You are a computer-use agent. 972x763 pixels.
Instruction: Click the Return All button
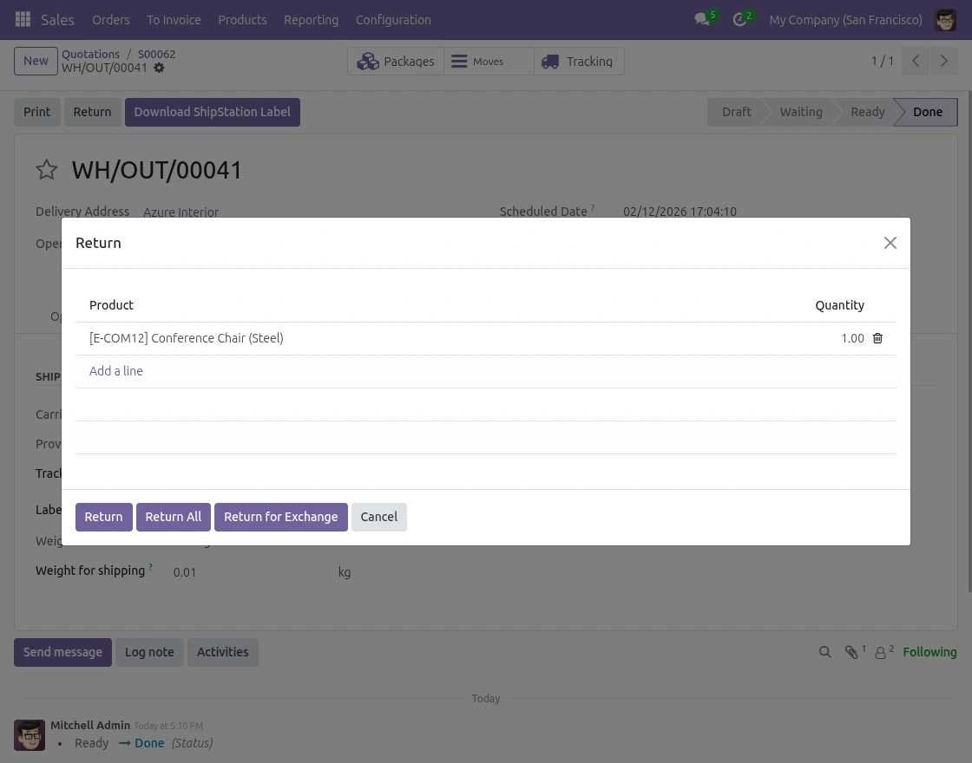[173, 517]
